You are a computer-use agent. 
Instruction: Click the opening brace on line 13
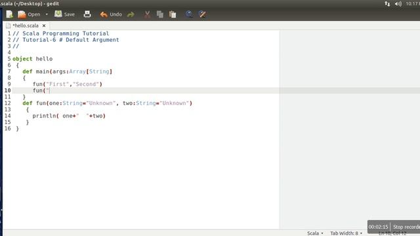[28, 109]
